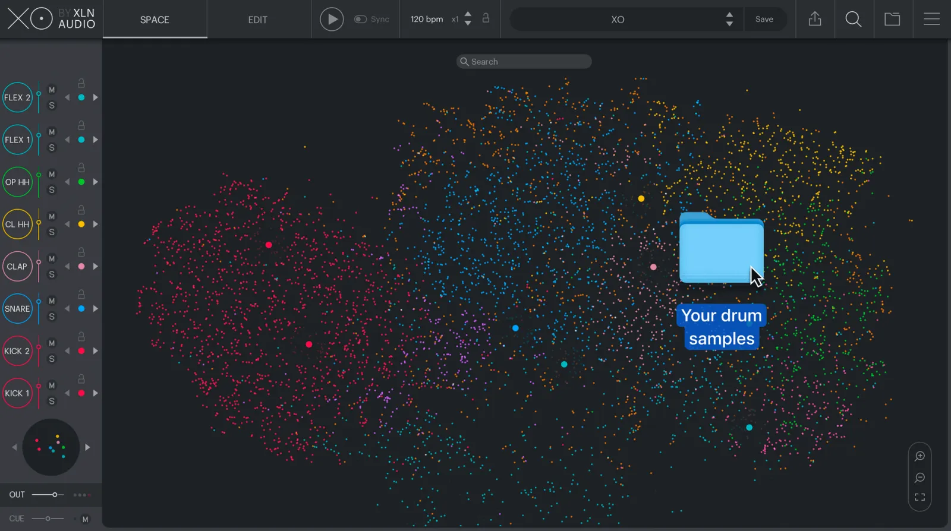
Task: Go to next kit with right arrow
Action: point(87,447)
